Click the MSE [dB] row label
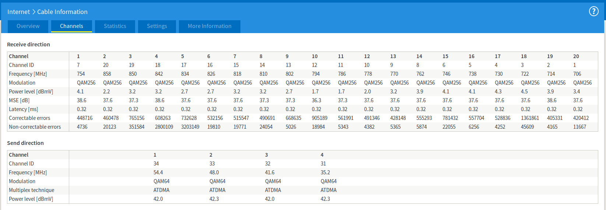 (19, 100)
